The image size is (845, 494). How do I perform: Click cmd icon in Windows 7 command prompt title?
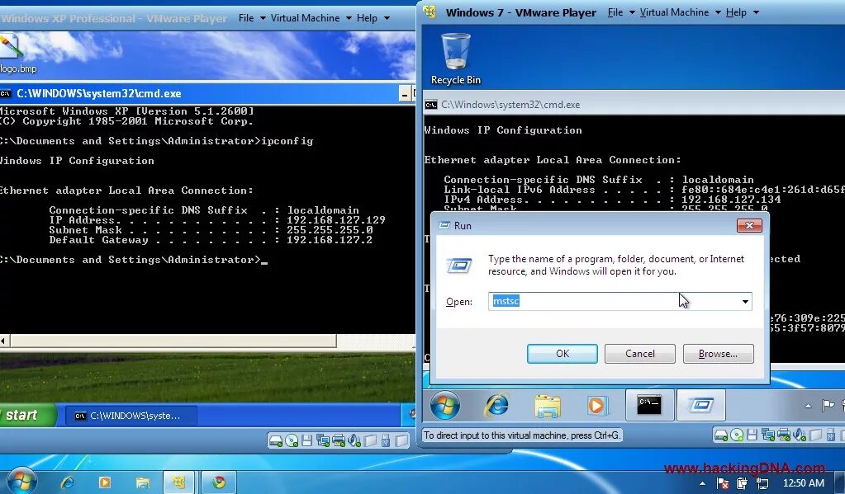[431, 105]
